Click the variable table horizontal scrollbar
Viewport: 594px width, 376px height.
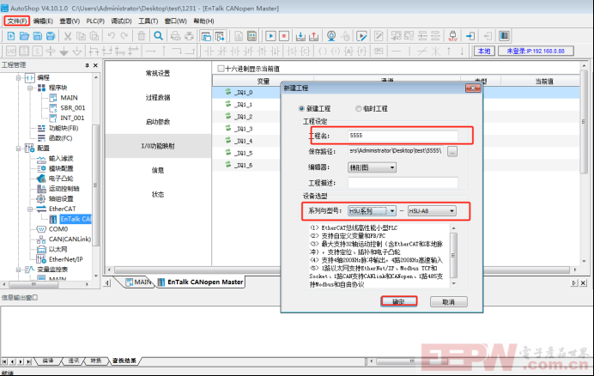tap(342, 270)
